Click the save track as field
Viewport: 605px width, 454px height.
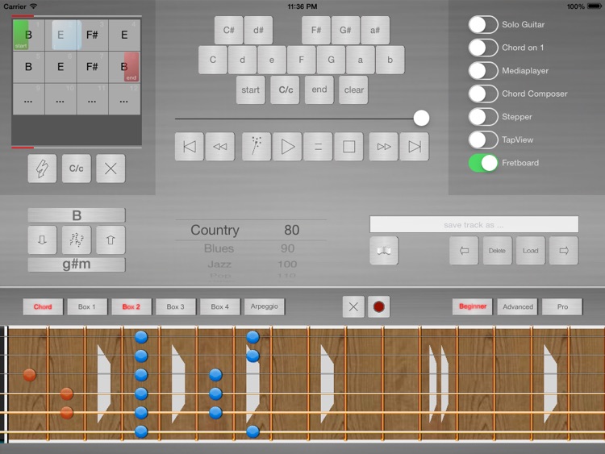(x=474, y=224)
